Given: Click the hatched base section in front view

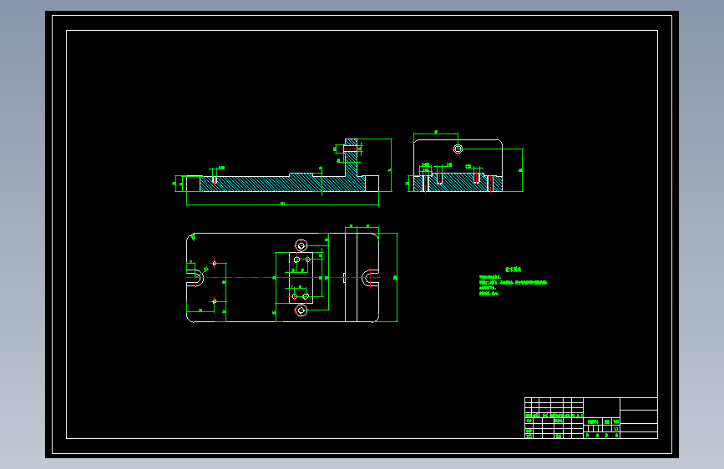Looking at the screenshot, I should click(x=282, y=184).
